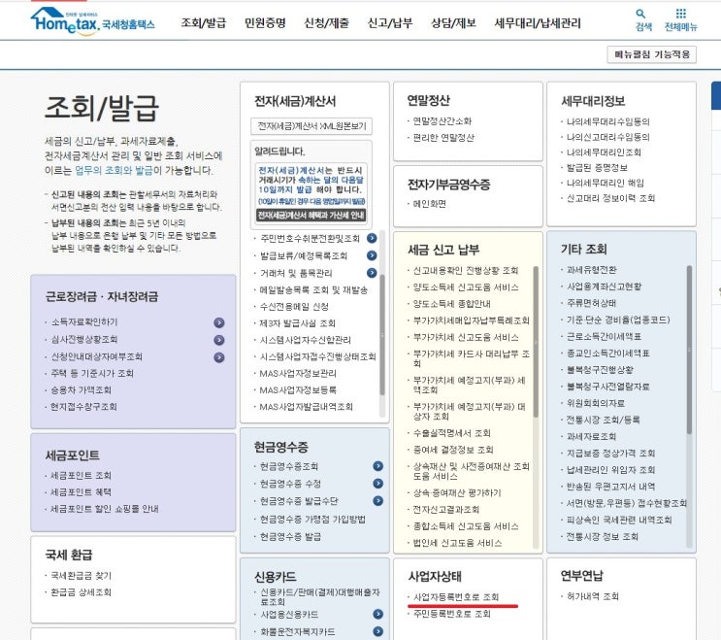721x640 pixels.
Task: Open the 검색 search icon
Action: point(642,19)
